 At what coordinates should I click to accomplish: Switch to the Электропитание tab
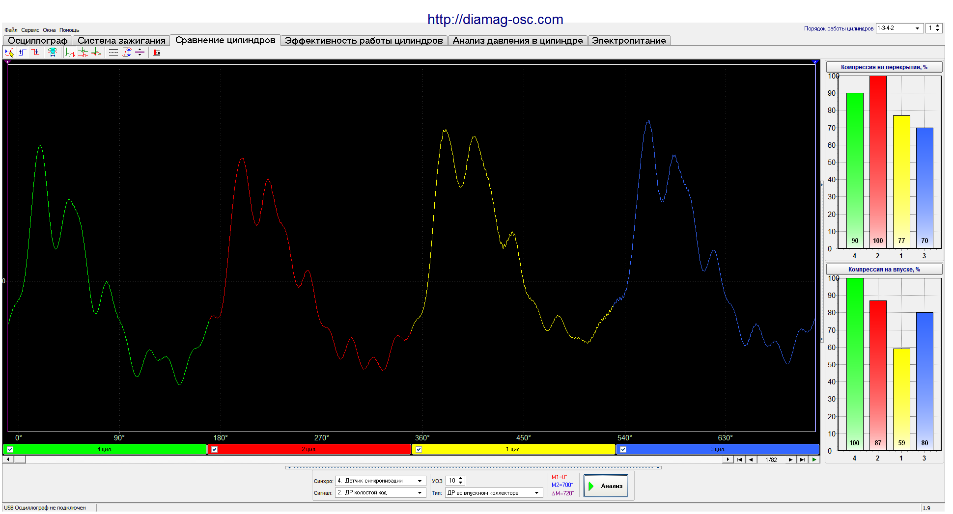click(629, 41)
